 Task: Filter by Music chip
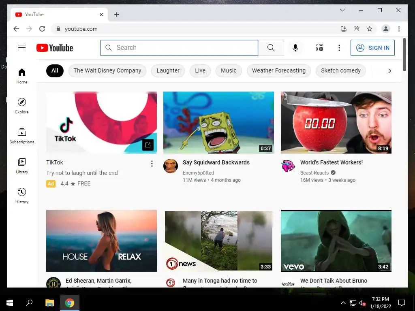pos(229,70)
